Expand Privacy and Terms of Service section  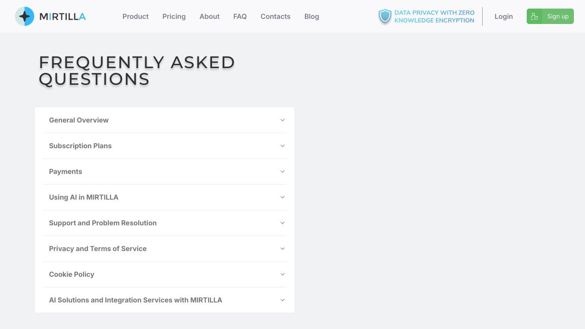tap(164, 248)
